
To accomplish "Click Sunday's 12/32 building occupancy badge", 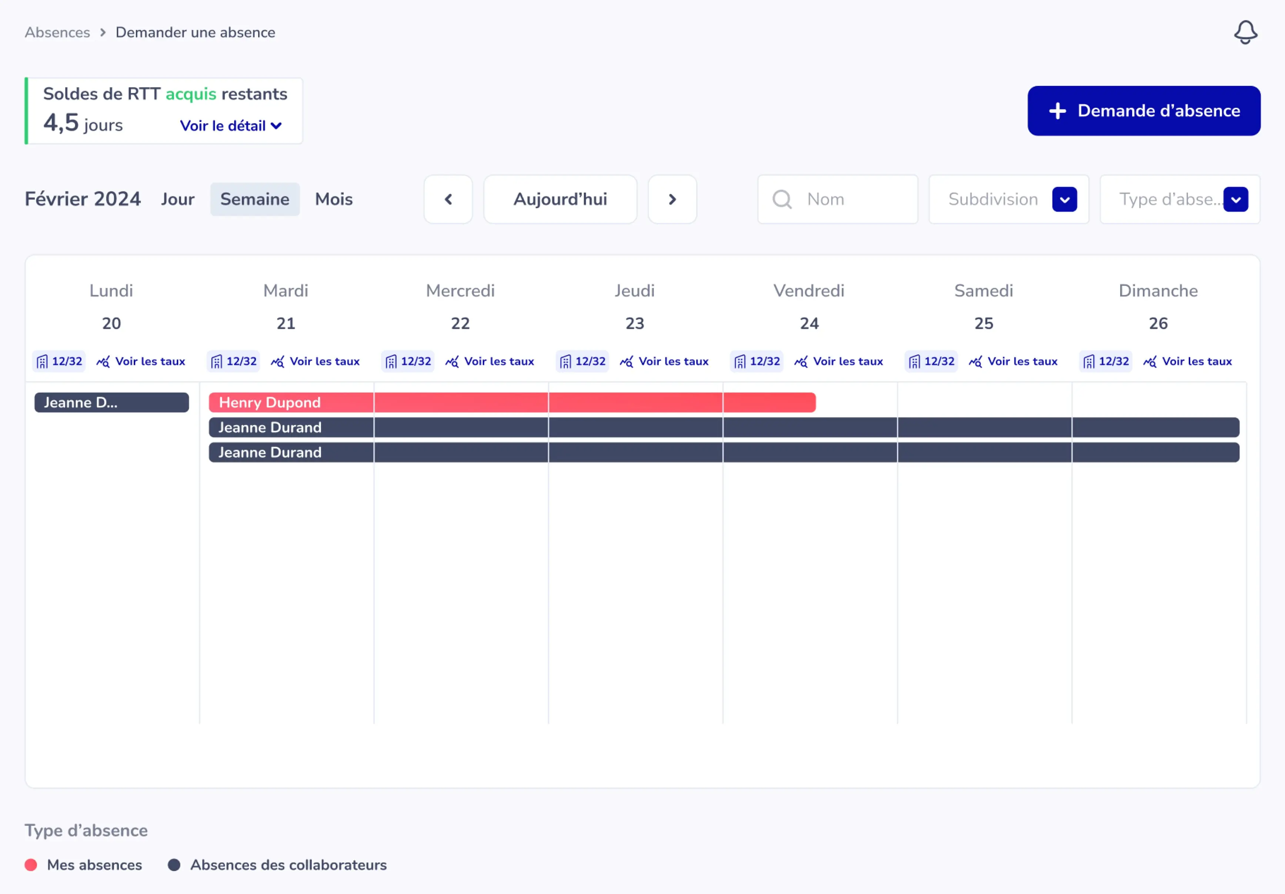I will point(1106,361).
